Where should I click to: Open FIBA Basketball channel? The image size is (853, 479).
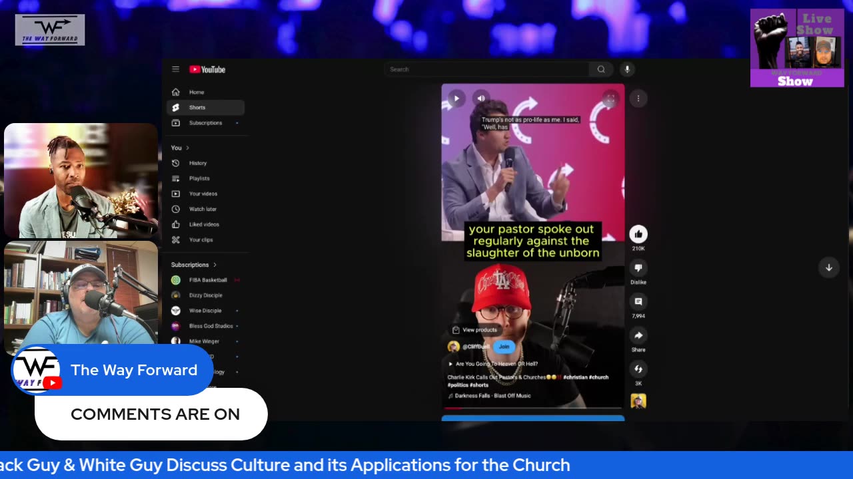[x=206, y=280]
